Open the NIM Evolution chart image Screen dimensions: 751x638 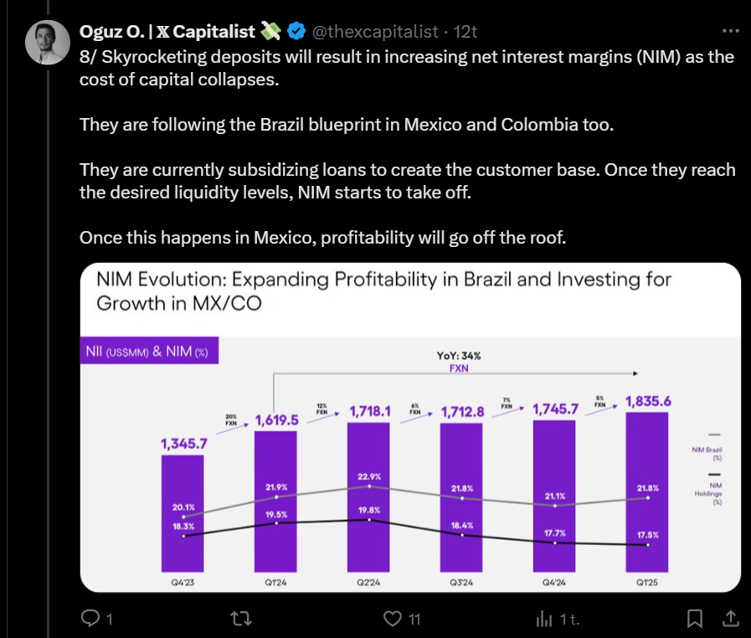click(410, 427)
